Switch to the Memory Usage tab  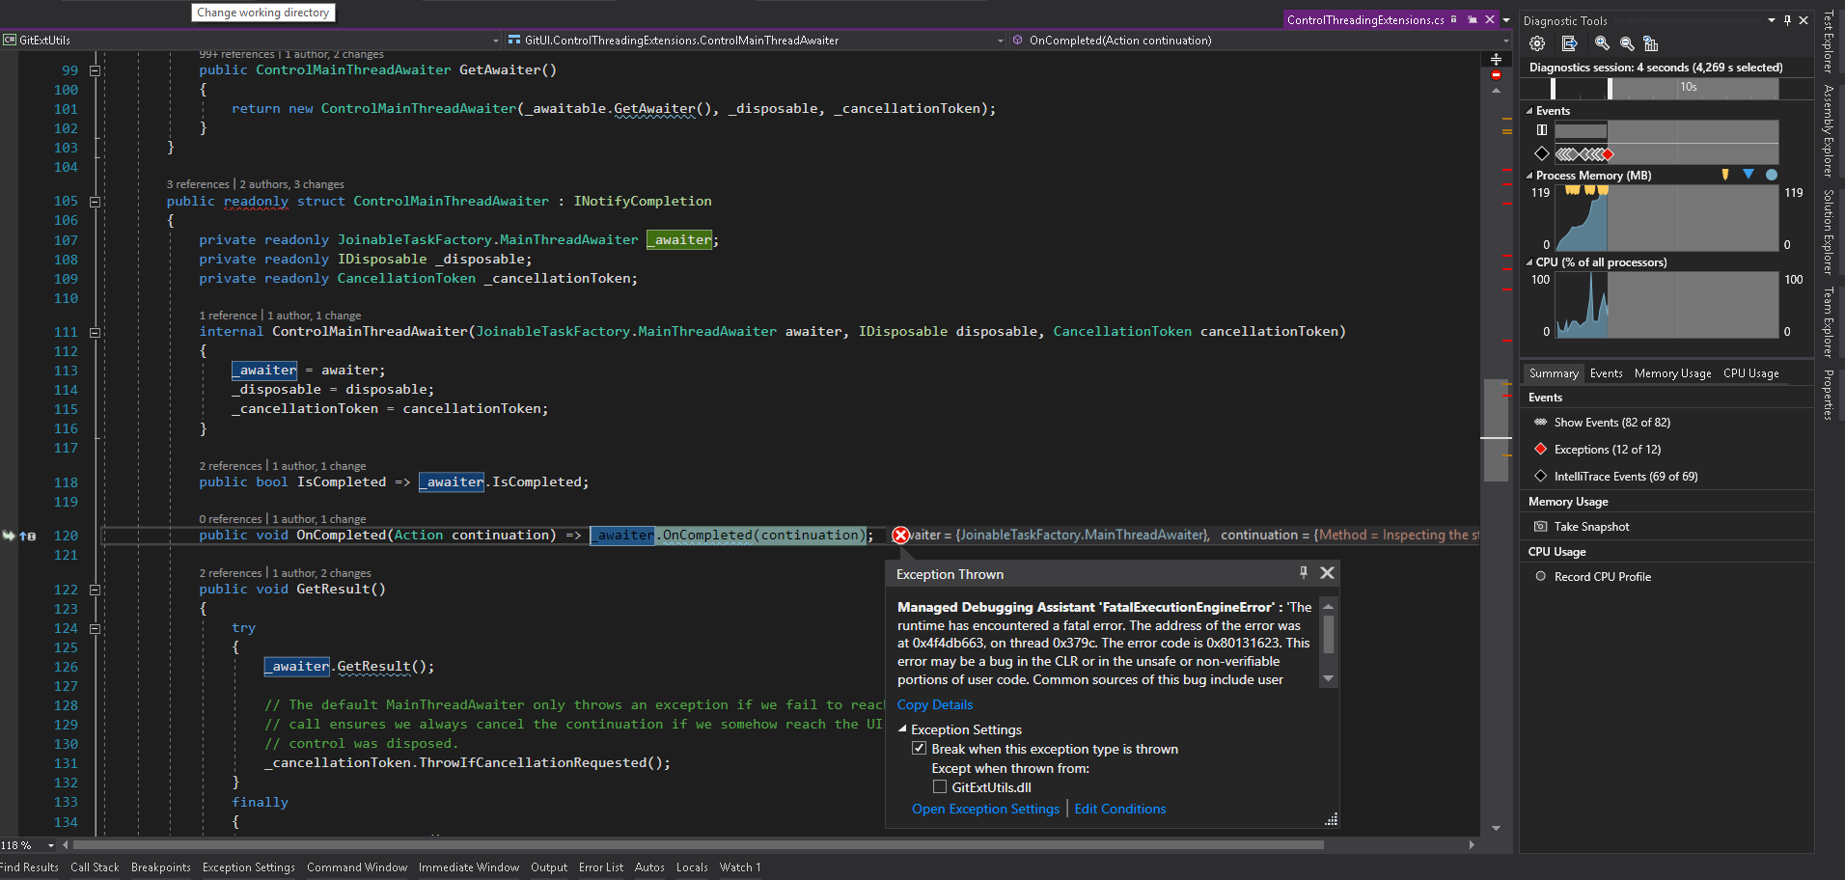(x=1672, y=372)
